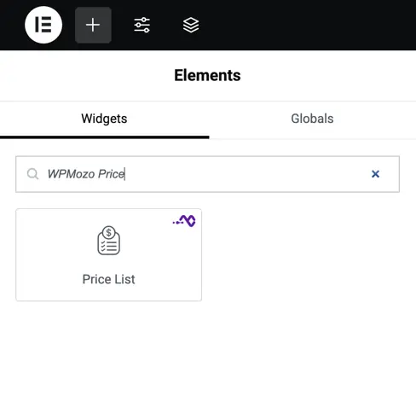The image size is (416, 396).
Task: Open the Elementor logo menu
Action: click(43, 25)
